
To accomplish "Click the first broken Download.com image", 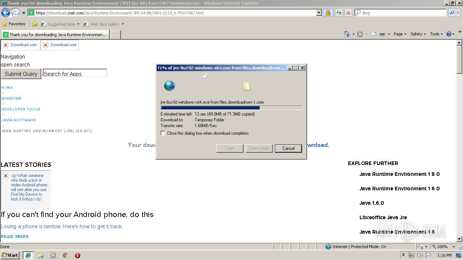I will [x=20, y=45].
